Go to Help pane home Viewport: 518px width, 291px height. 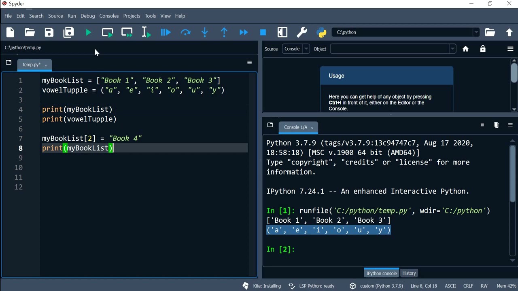(465, 49)
